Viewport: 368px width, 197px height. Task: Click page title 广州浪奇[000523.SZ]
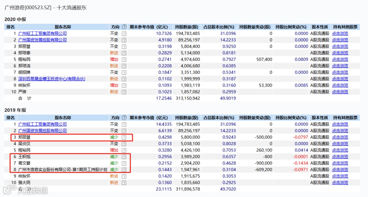(x=28, y=7)
